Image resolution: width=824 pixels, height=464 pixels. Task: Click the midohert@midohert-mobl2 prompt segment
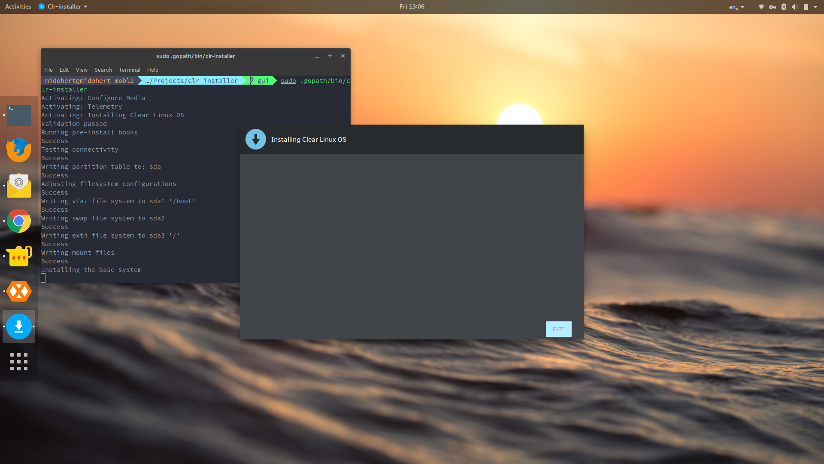pyautogui.click(x=89, y=81)
